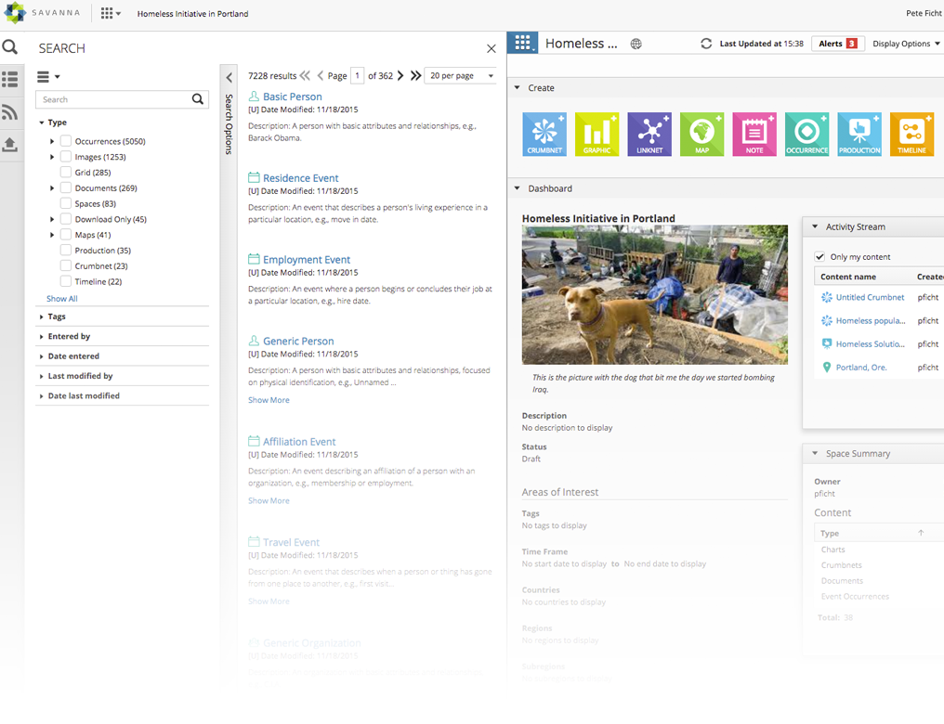Open the apps grid menu in header
Screen dimensions: 944x724
point(111,13)
